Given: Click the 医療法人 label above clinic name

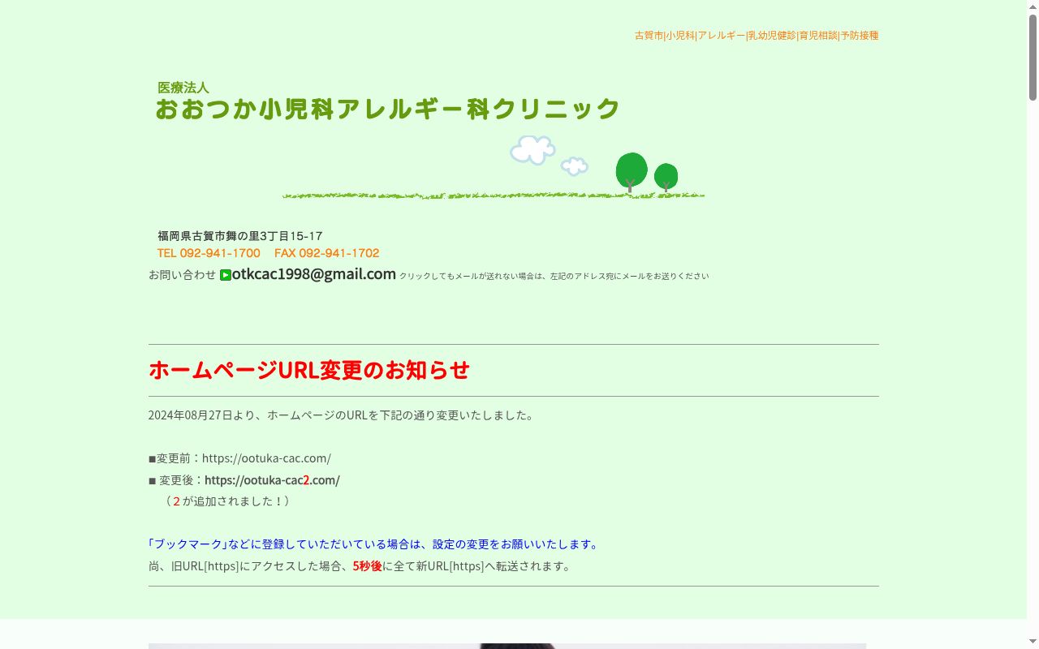Looking at the screenshot, I should tap(183, 88).
